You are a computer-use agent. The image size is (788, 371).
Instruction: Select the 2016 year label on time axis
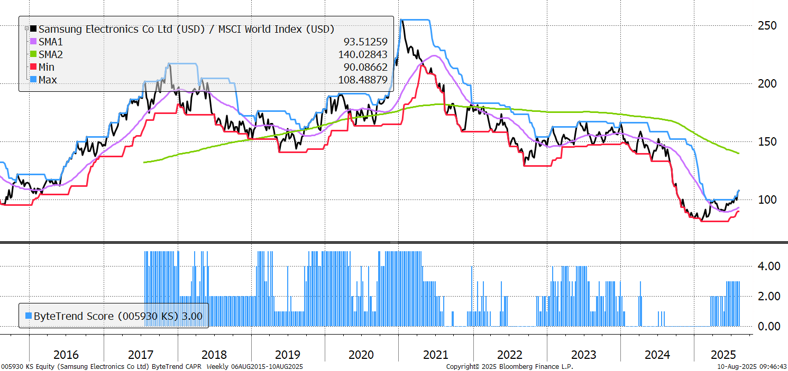66,355
